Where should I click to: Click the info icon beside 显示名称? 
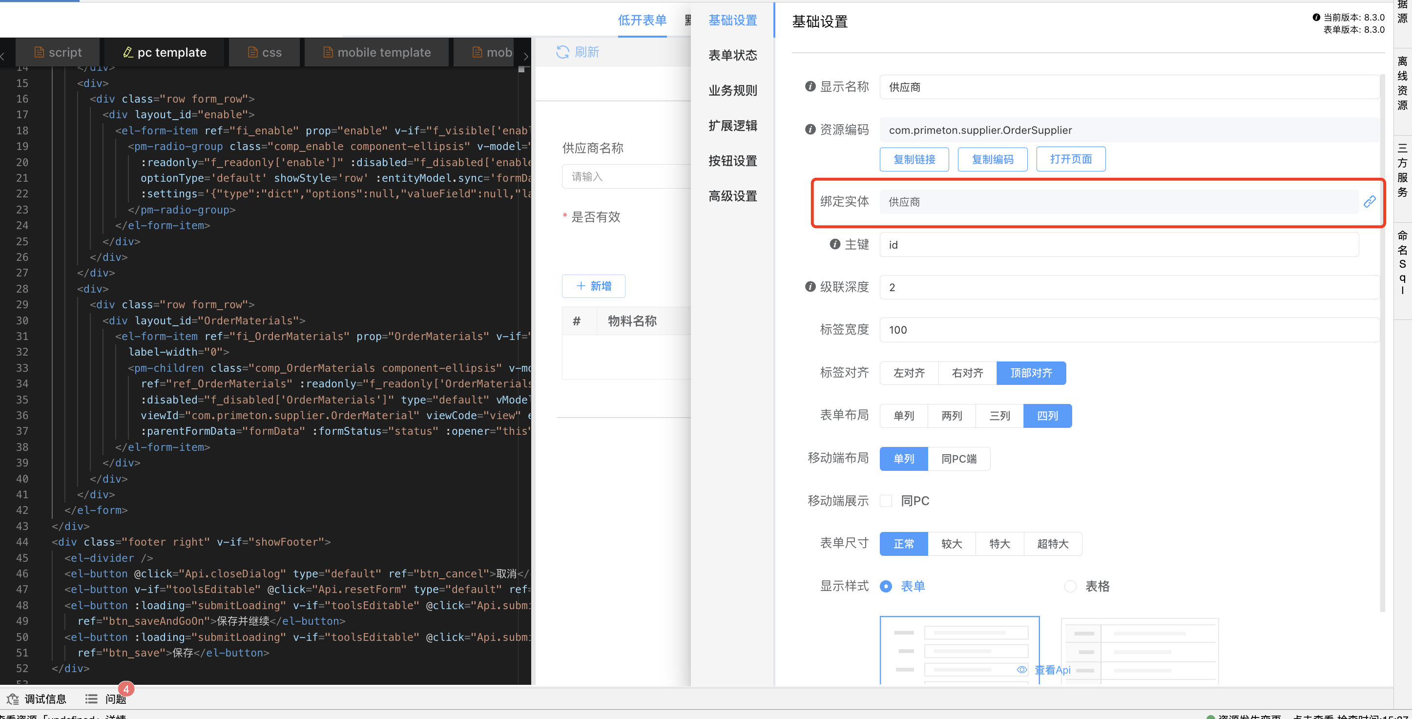pyautogui.click(x=810, y=86)
